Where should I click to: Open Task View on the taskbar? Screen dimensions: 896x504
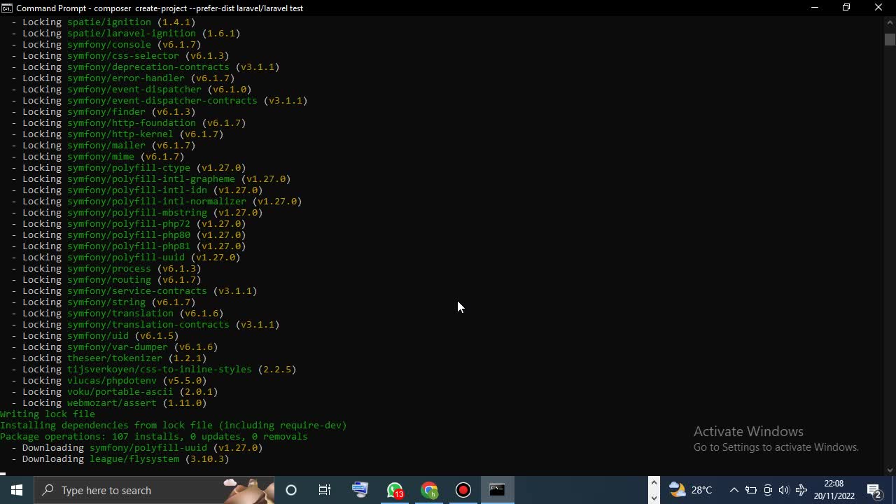coord(325,490)
